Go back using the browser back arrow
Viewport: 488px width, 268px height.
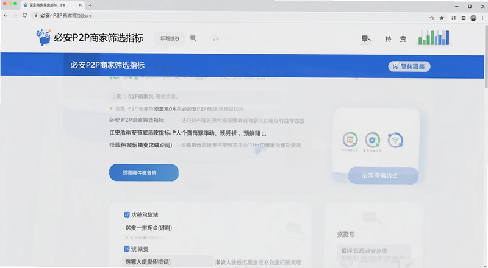5,15
